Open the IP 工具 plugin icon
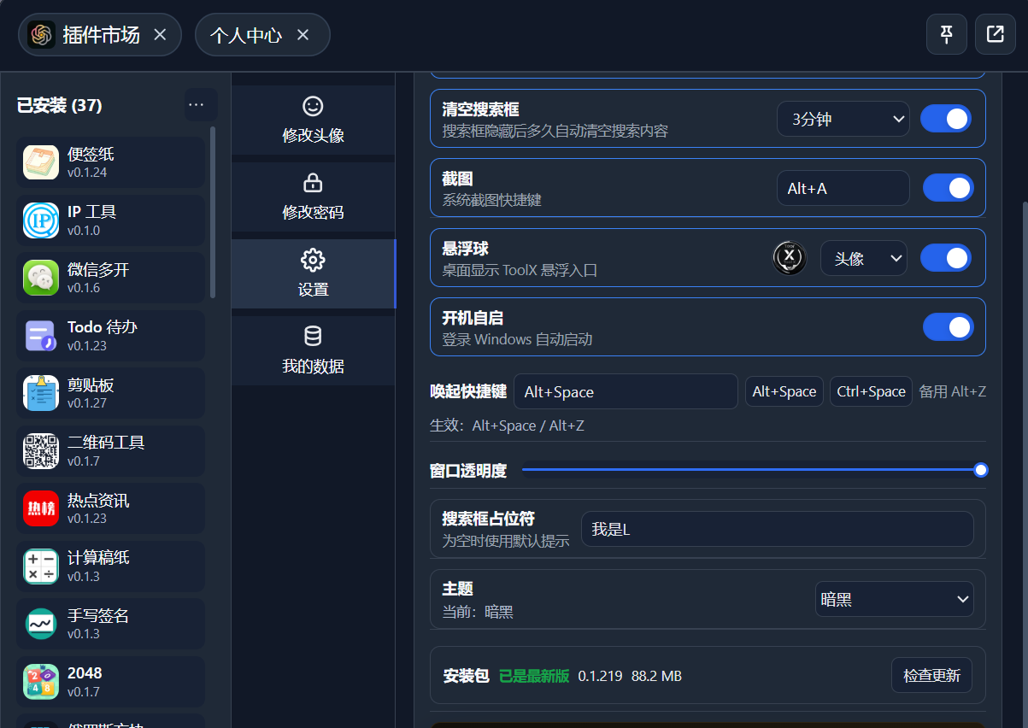Viewport: 1028px width, 728px height. pos(41,220)
